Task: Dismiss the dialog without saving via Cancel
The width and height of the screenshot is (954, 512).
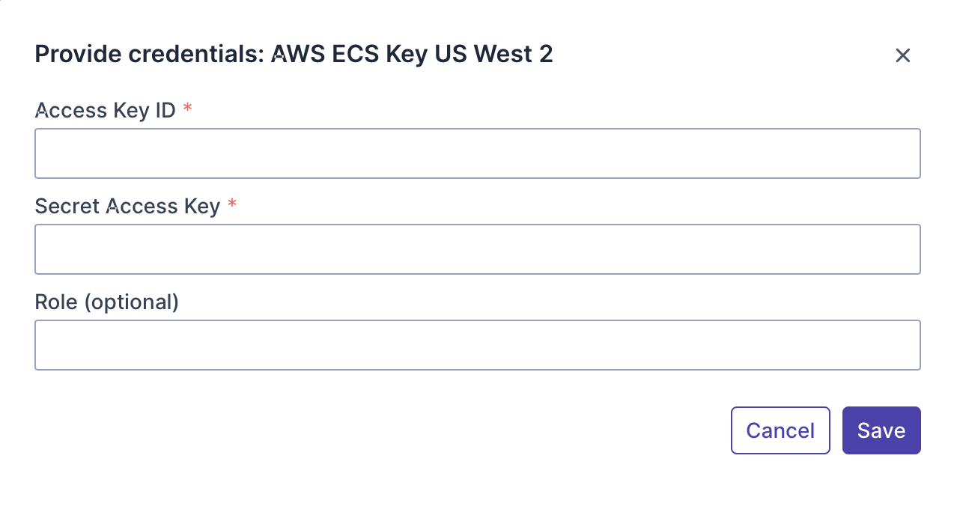Action: point(780,430)
